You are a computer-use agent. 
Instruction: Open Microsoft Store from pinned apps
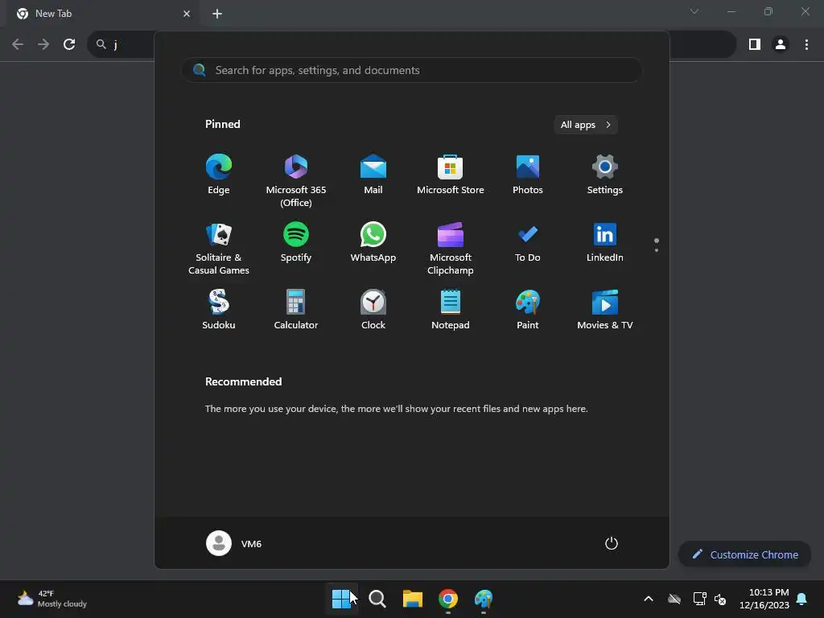451,175
